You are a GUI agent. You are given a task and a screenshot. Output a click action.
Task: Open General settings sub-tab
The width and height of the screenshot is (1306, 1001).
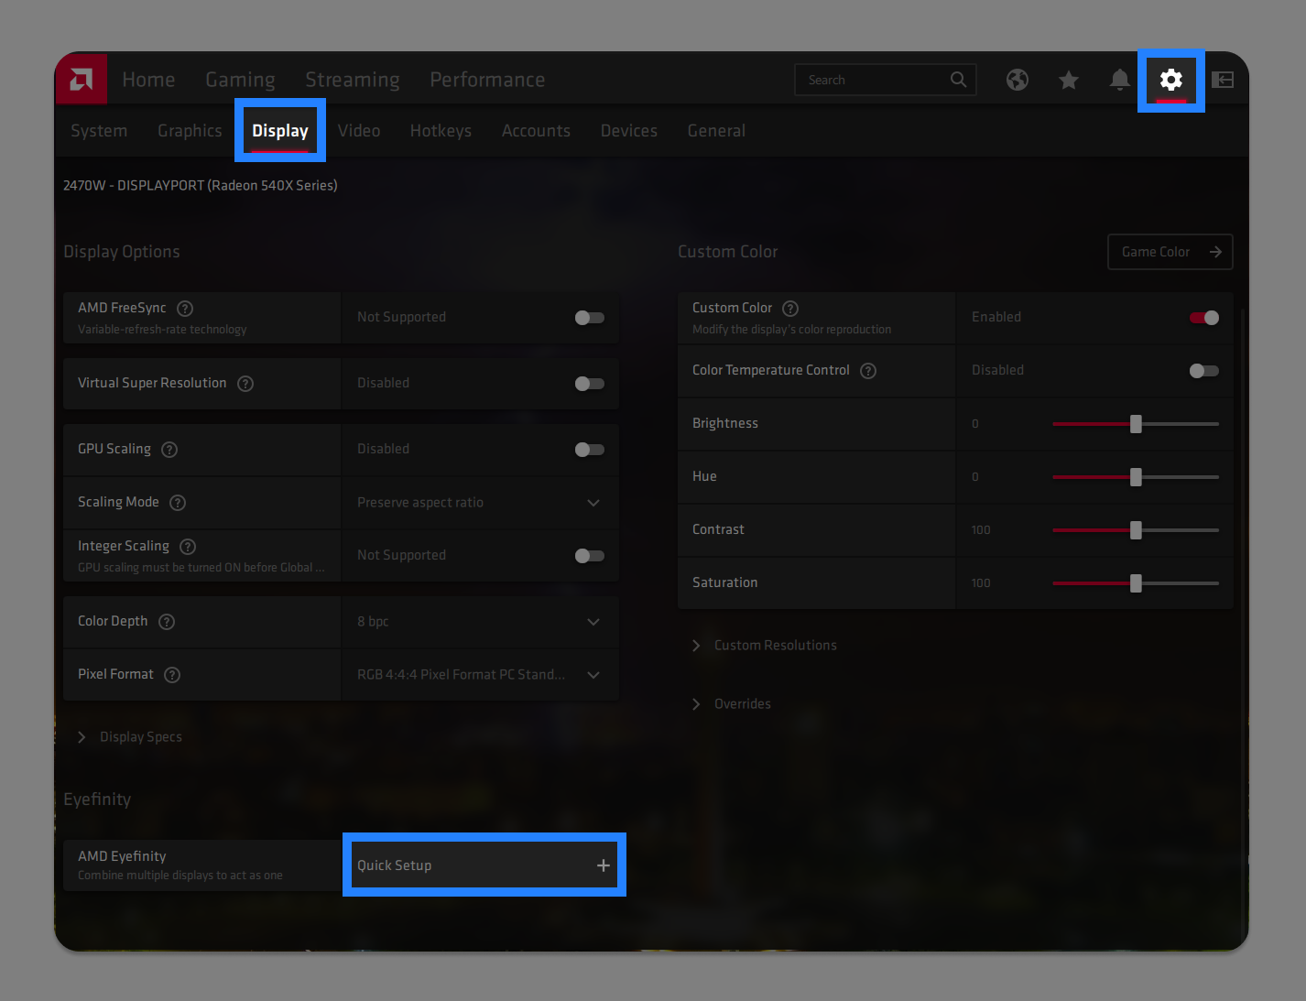716,131
